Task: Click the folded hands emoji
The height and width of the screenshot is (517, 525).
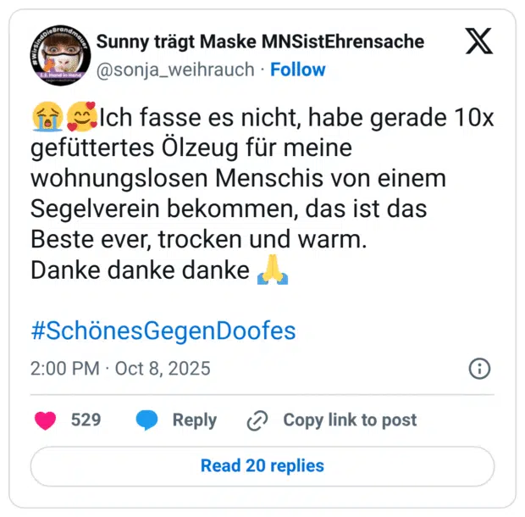Action: tap(273, 270)
